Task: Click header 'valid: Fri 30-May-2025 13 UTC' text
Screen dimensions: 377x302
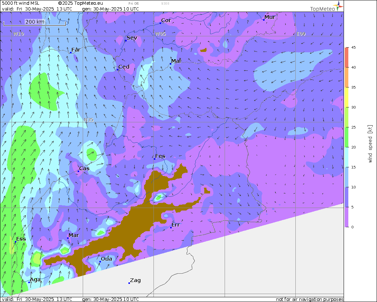Action: click(x=37, y=9)
